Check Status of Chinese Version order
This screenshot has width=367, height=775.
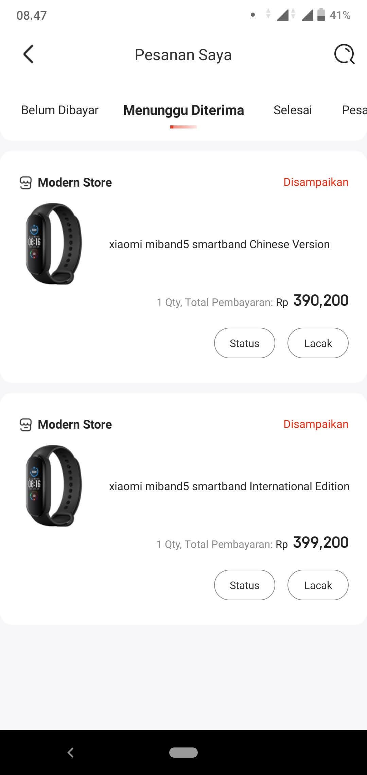click(x=244, y=343)
